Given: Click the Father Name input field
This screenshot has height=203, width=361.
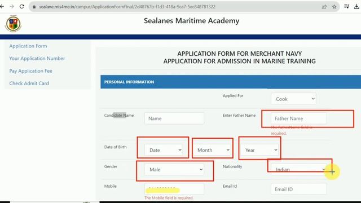Looking at the screenshot, I should coord(298,118).
